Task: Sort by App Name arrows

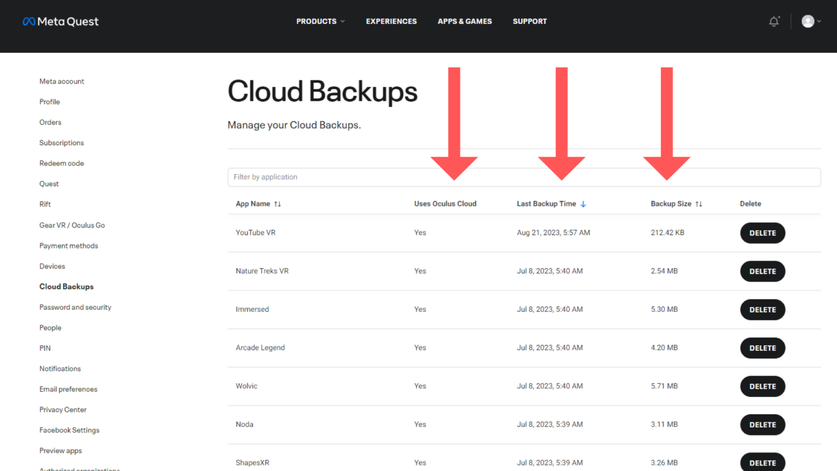Action: point(277,204)
